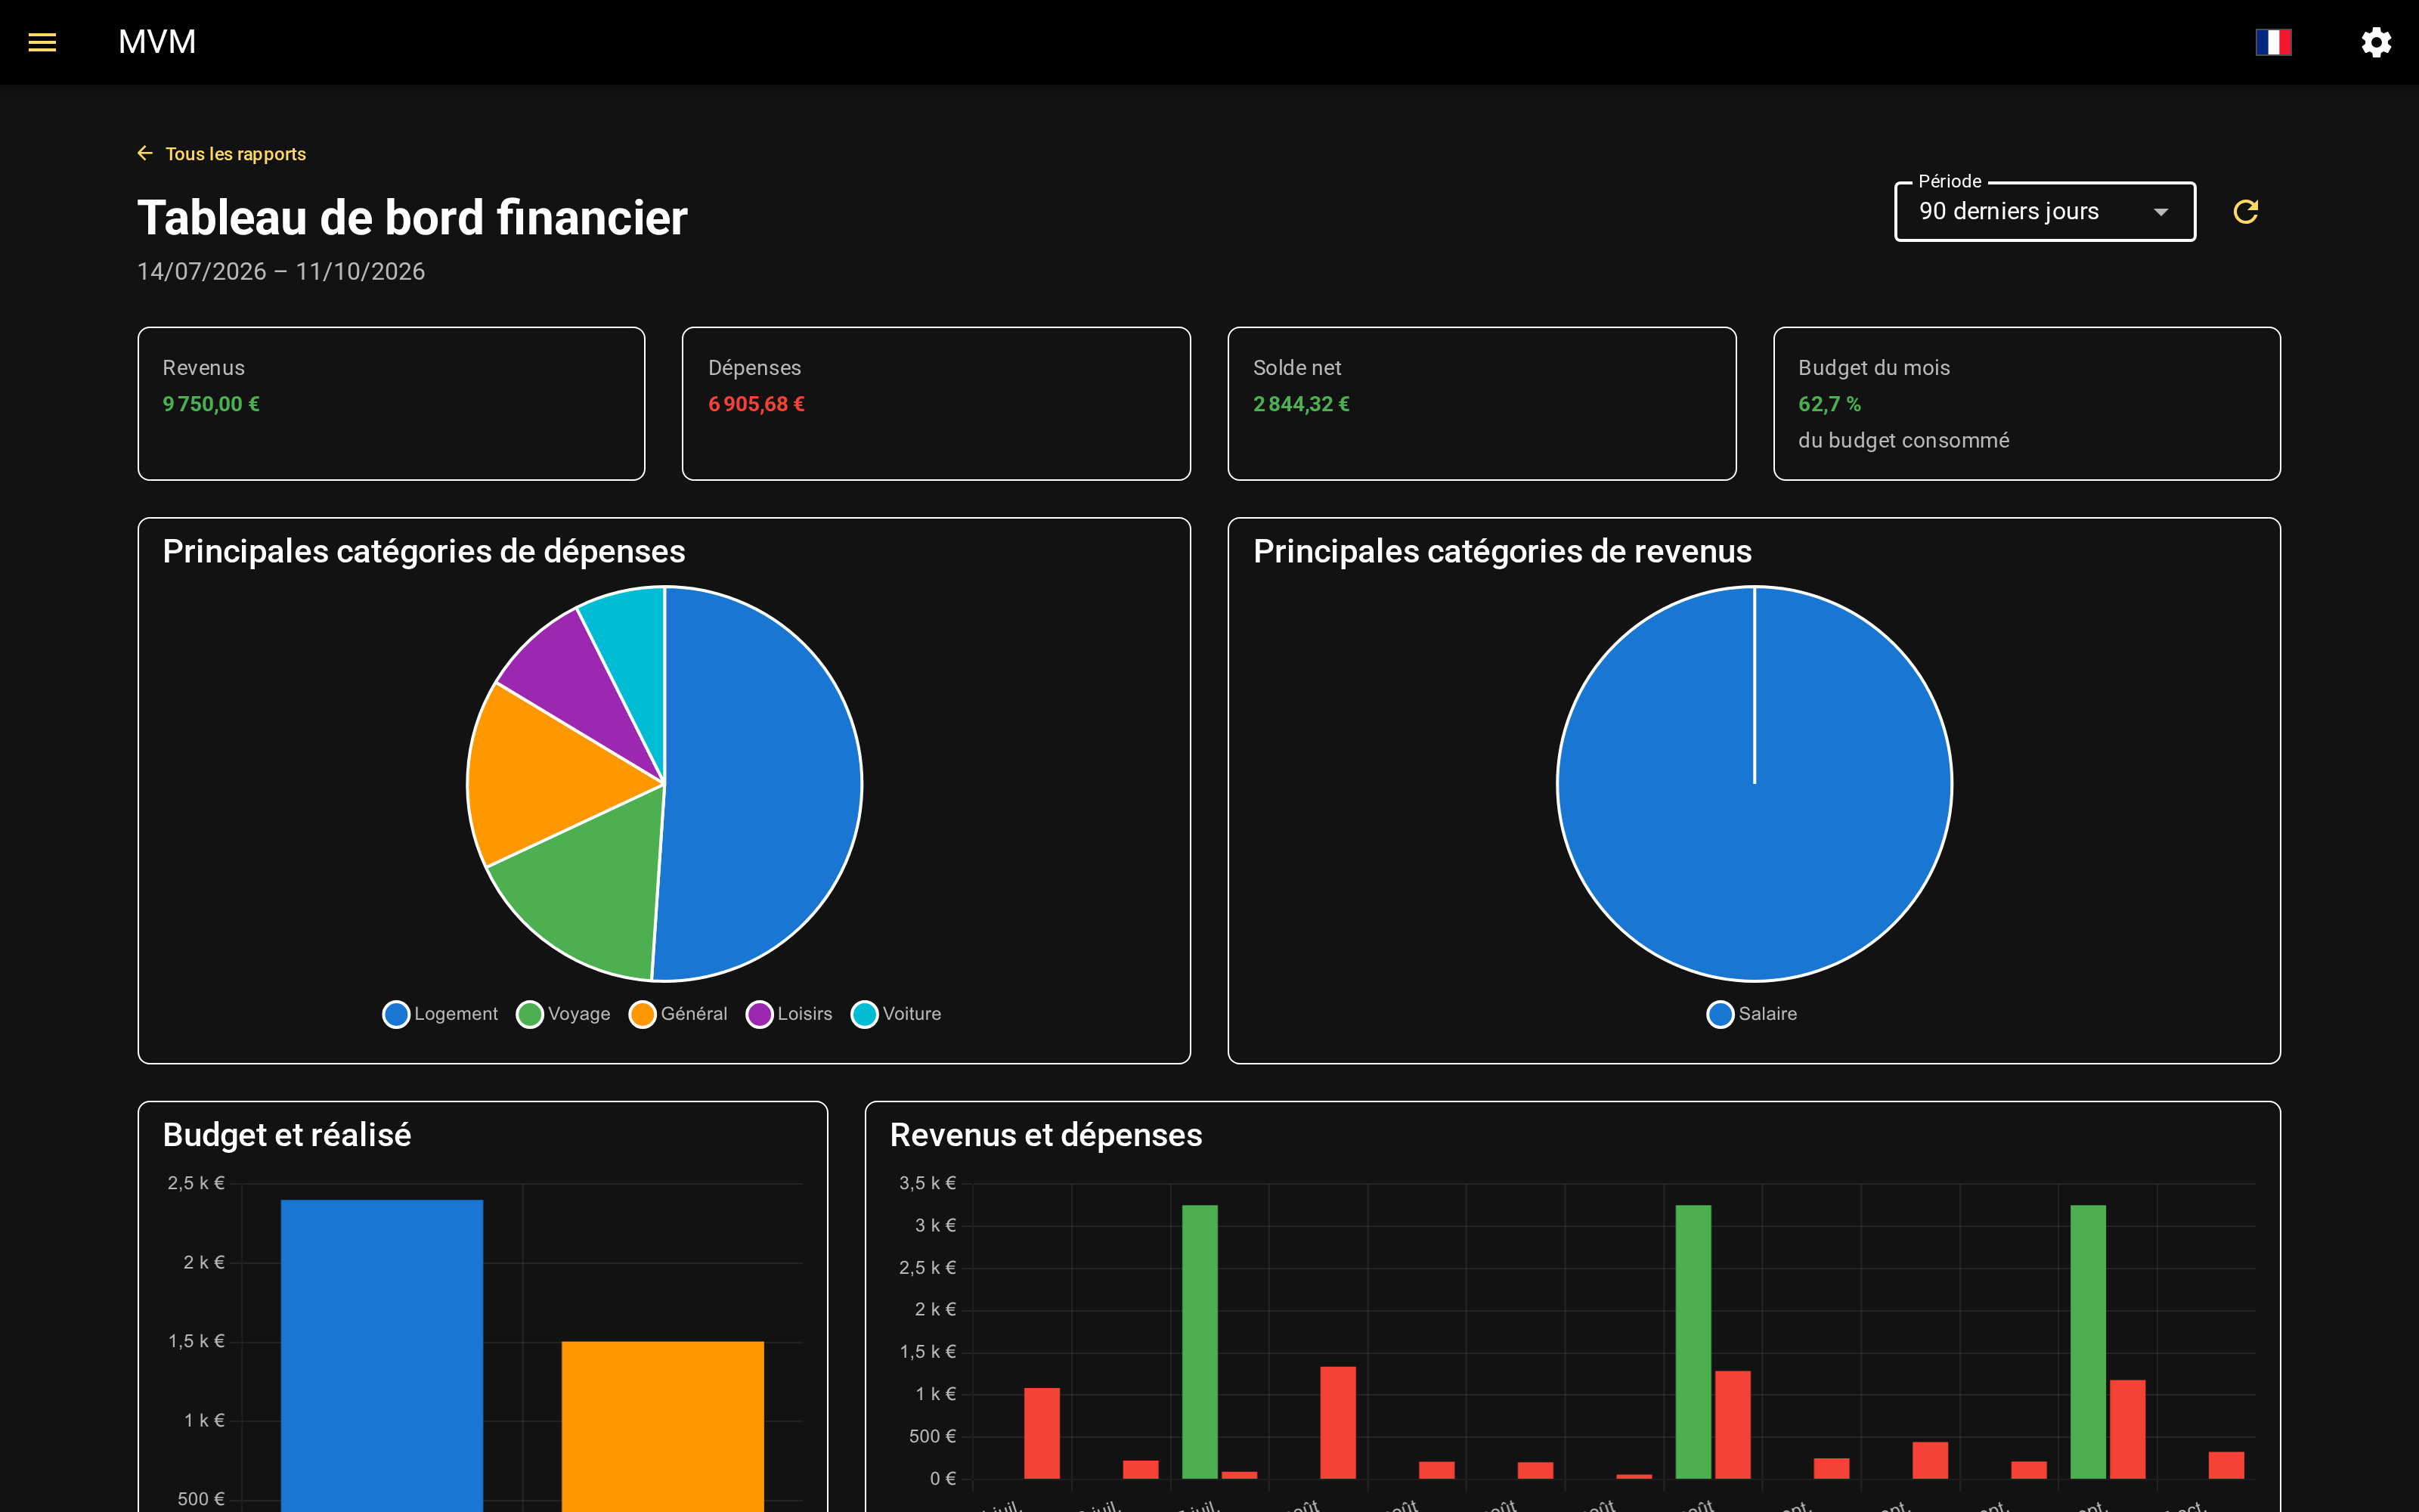
Task: Click the date range 14/07/2026 – 11/10/2026
Action: point(281,271)
